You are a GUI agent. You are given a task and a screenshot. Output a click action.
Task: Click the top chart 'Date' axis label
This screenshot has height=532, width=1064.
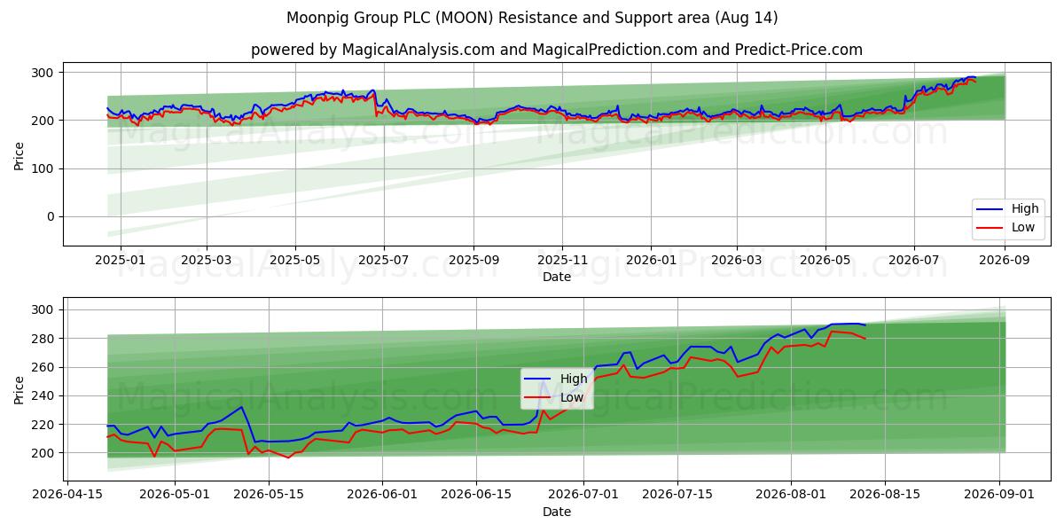tap(557, 278)
